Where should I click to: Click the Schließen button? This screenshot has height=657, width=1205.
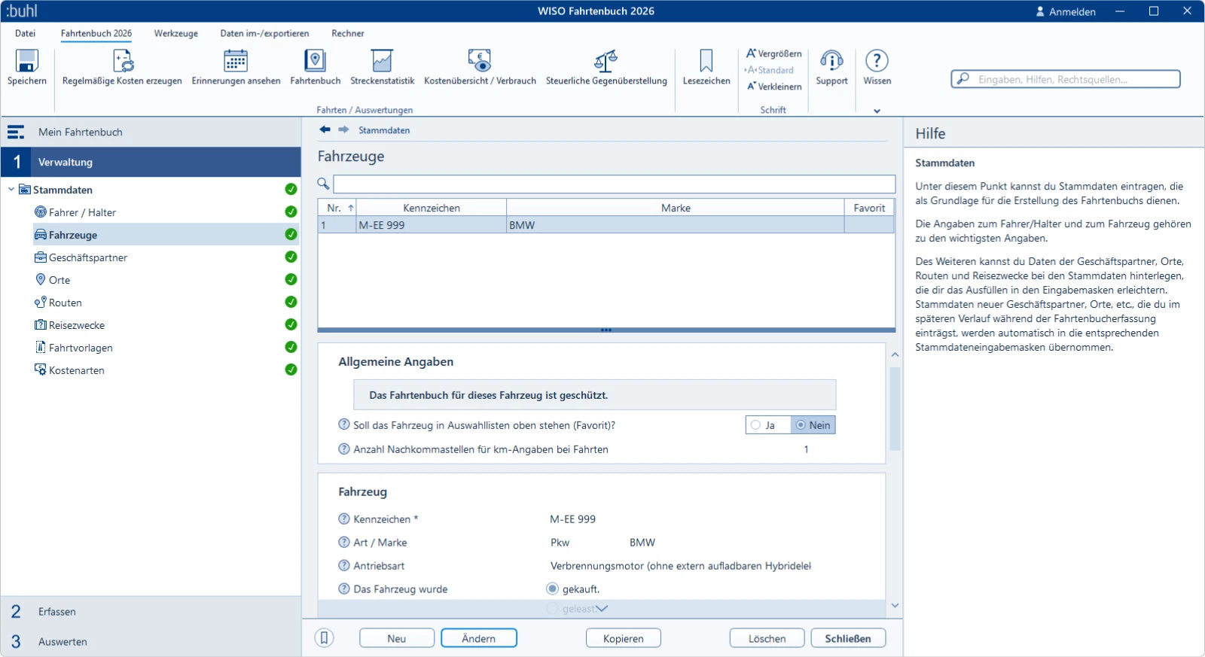tap(848, 638)
